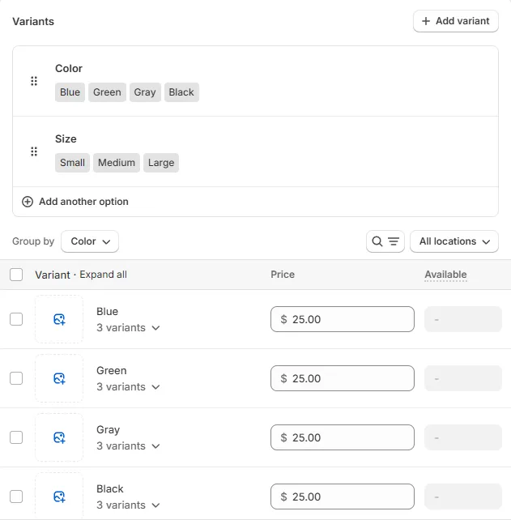
Task: Click the Color option heading
Action: (69, 69)
